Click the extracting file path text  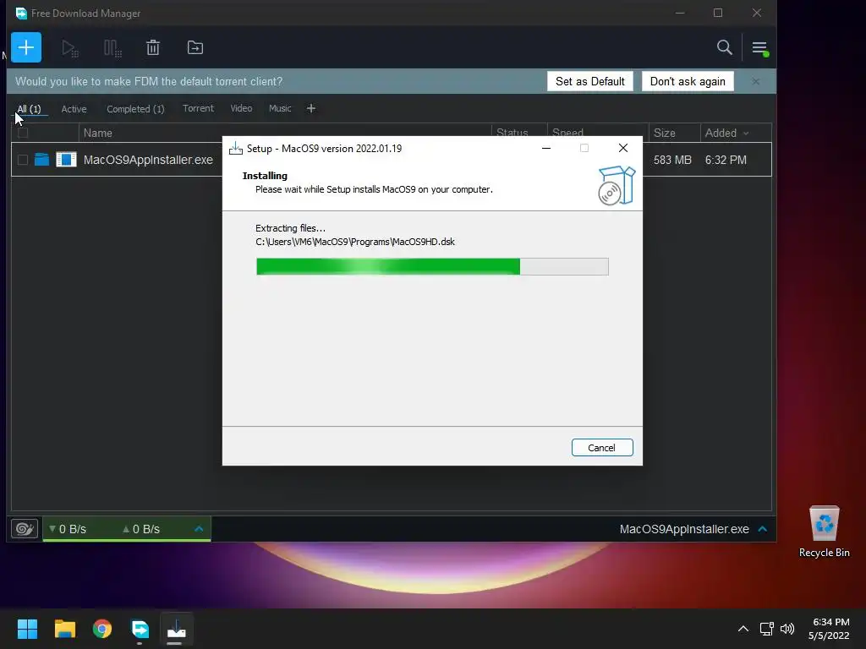tap(355, 242)
